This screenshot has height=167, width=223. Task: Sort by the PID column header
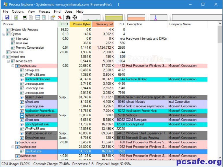120,24
